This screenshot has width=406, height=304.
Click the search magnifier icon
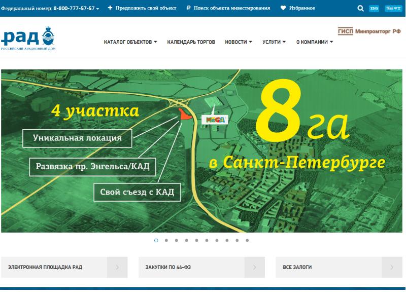tap(360, 8)
